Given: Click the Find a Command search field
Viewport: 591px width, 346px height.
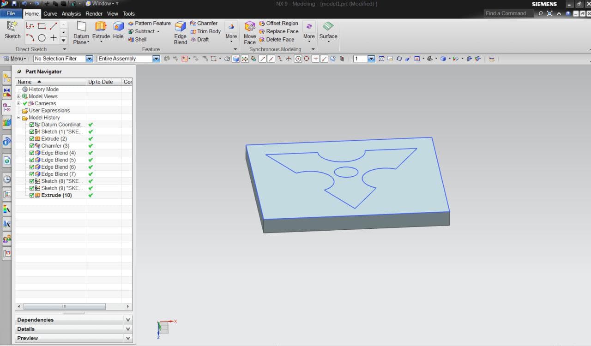Looking at the screenshot, I should pyautogui.click(x=509, y=13).
